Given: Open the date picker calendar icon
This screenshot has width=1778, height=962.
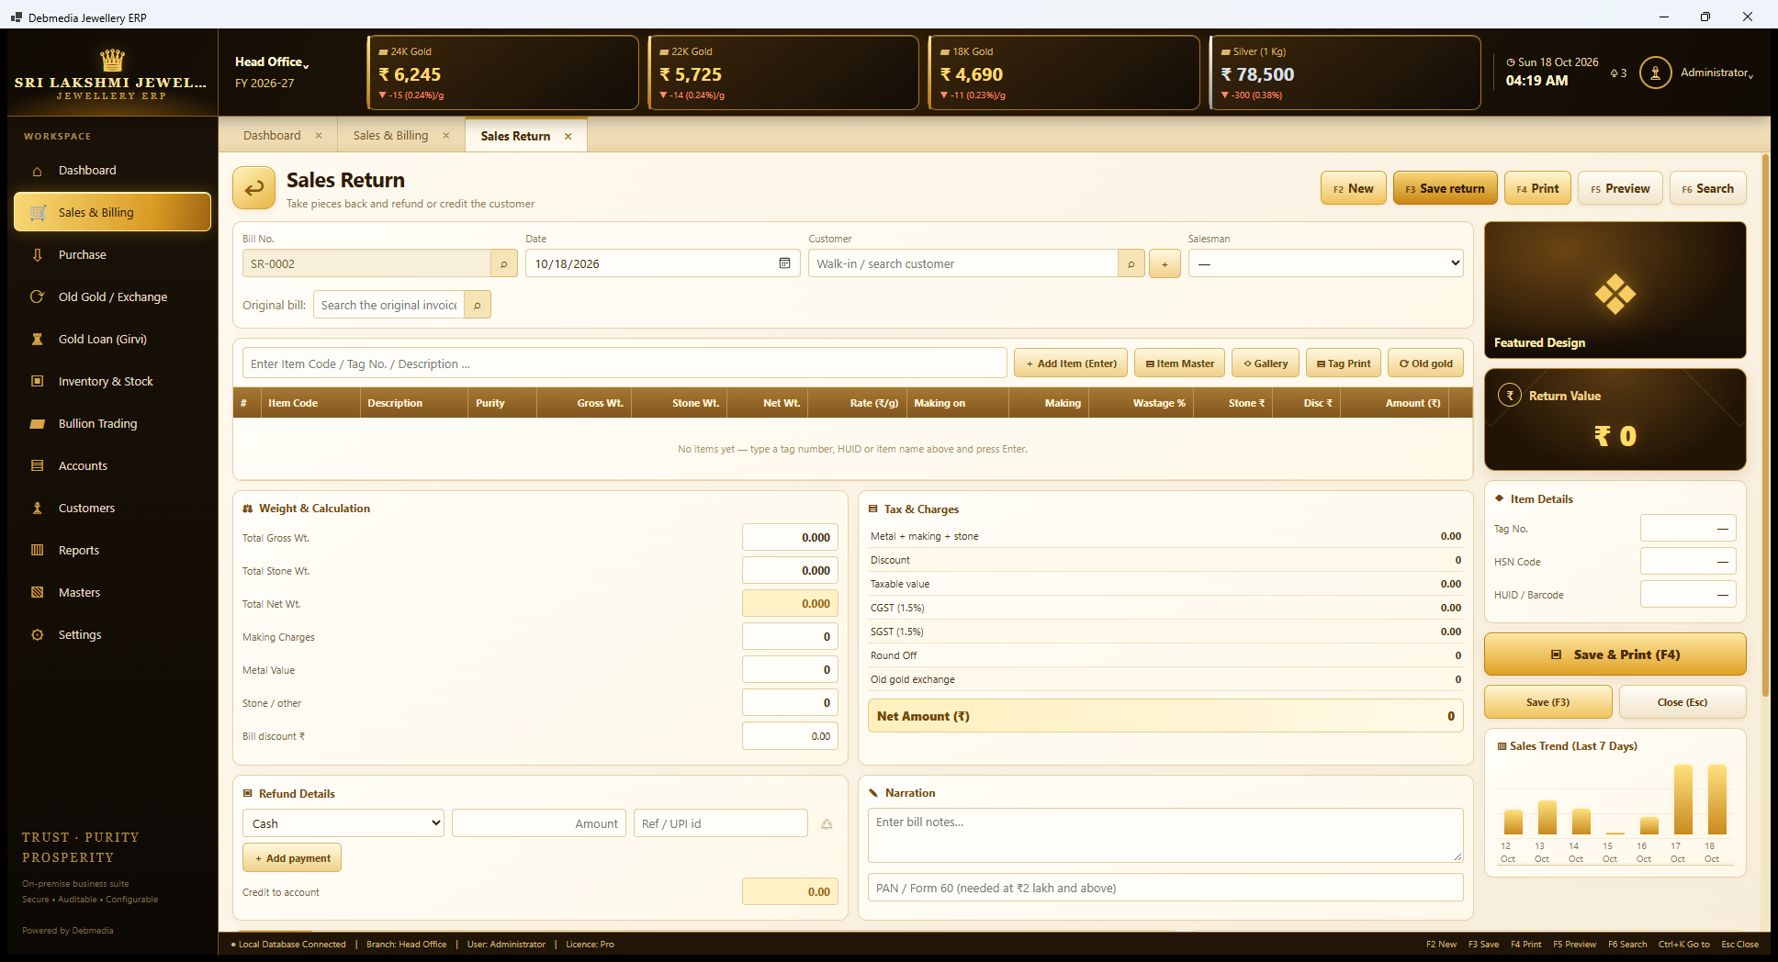Looking at the screenshot, I should pyautogui.click(x=784, y=263).
